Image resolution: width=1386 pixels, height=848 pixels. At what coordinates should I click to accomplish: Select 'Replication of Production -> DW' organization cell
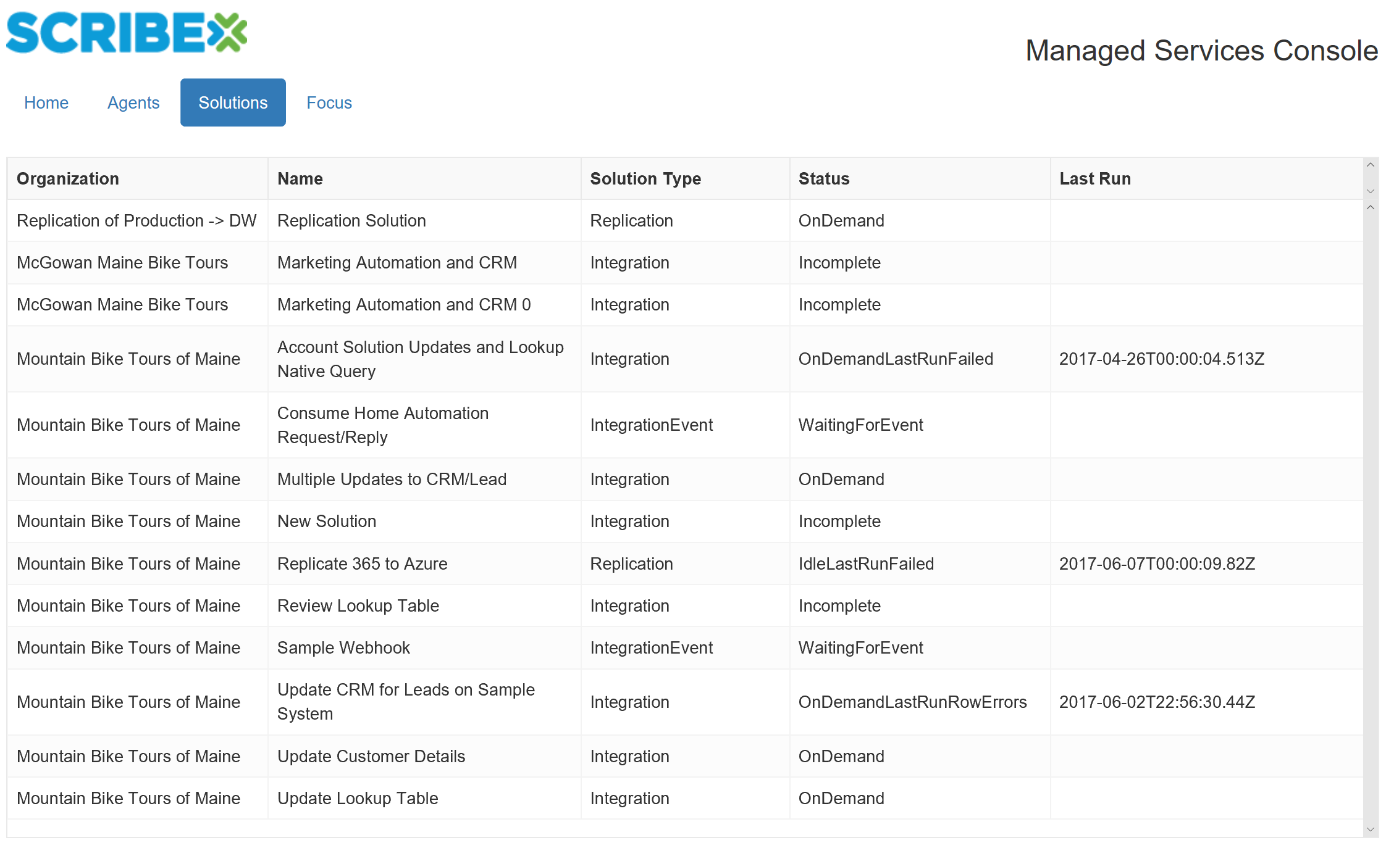point(136,220)
